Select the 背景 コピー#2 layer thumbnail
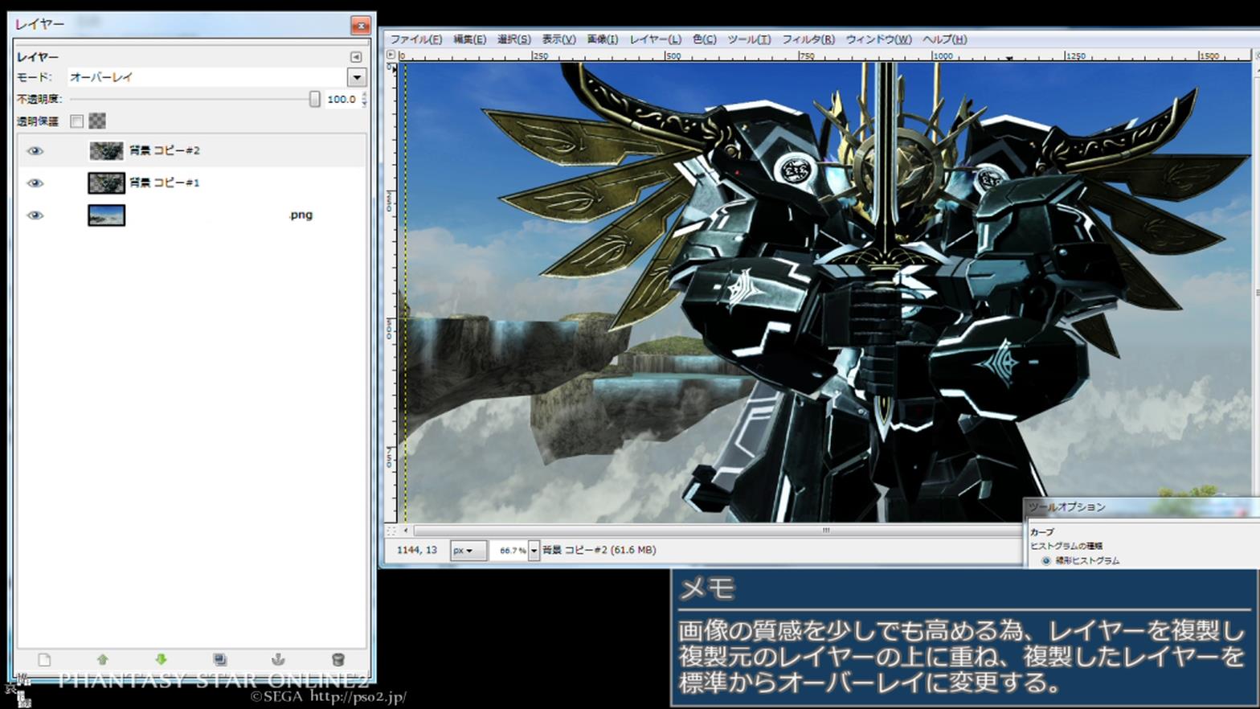 [x=106, y=151]
